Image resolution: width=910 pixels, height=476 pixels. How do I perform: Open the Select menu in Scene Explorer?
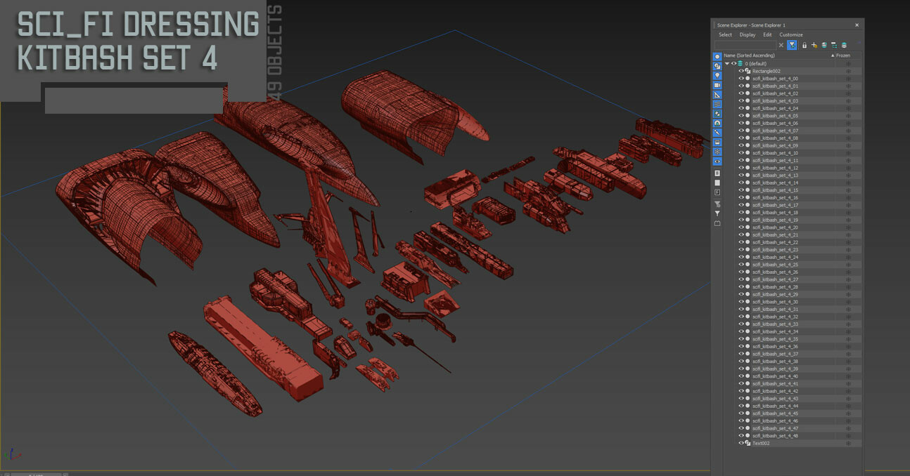(x=725, y=34)
